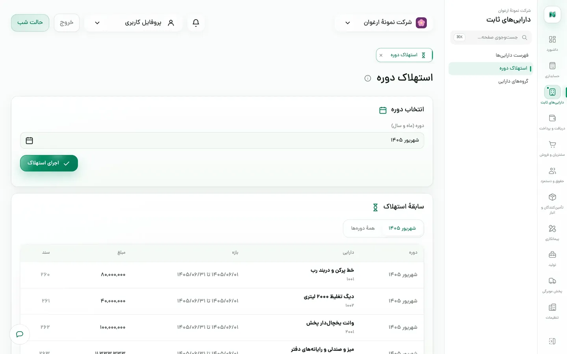Switch to the همهٔ دوره‌ها tab
Screen dimensions: 567x354
point(363,229)
